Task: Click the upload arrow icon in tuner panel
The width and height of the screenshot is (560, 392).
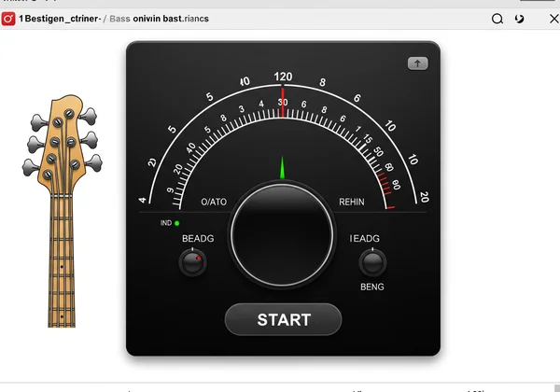Action: pos(417,63)
